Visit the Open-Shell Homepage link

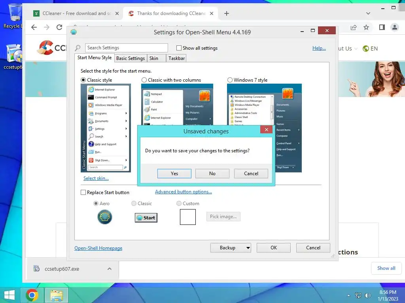[x=98, y=248]
